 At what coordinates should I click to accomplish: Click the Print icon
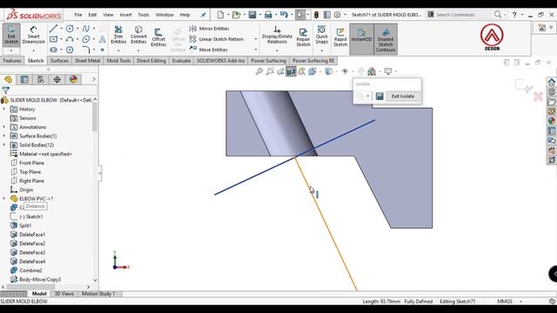click(x=268, y=15)
